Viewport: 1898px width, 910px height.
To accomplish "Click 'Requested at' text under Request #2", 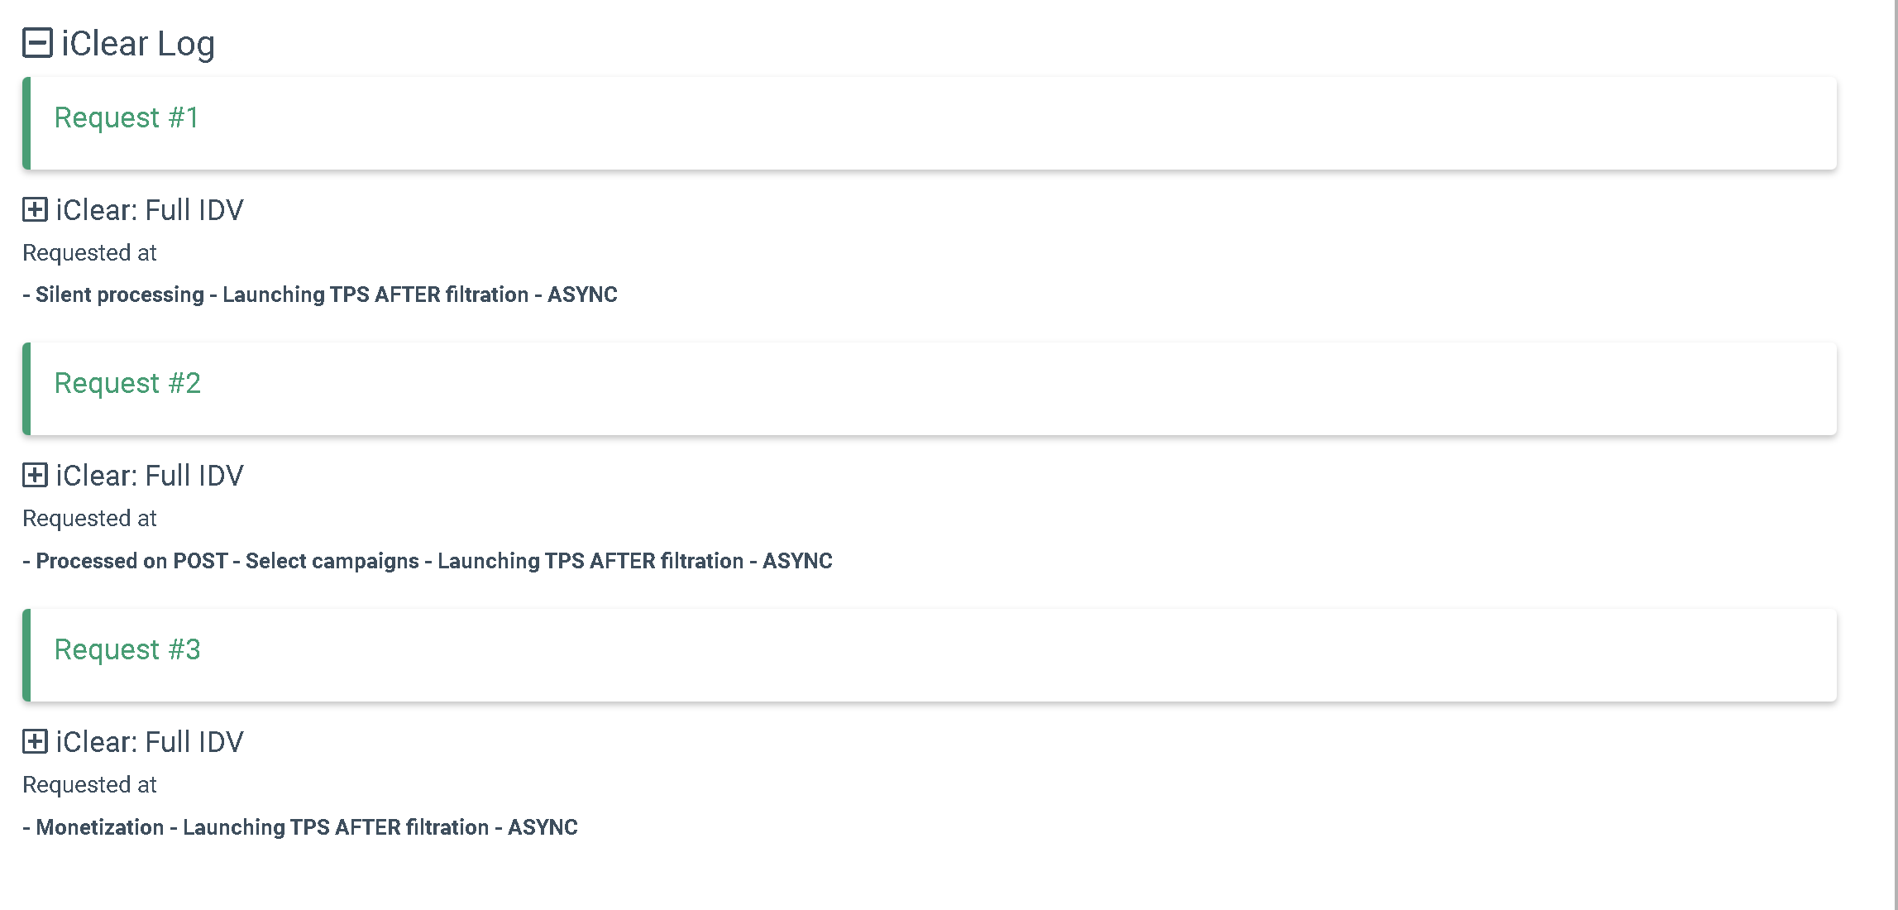I will (89, 519).
